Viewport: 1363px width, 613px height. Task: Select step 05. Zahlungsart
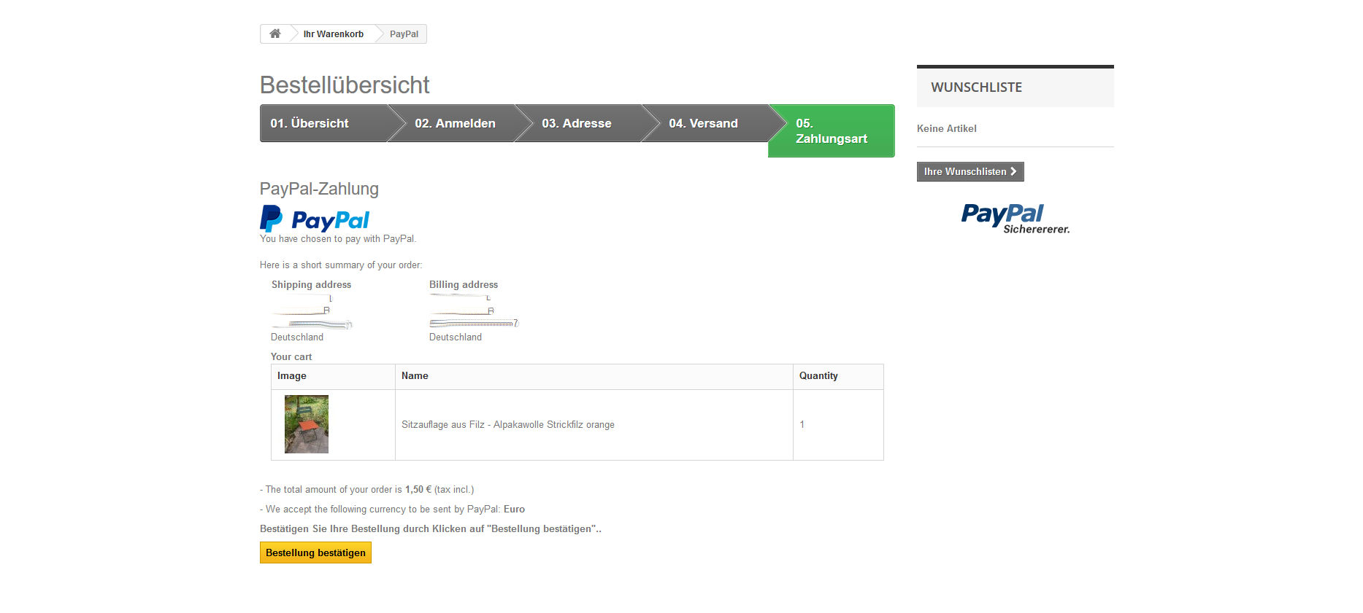click(832, 130)
